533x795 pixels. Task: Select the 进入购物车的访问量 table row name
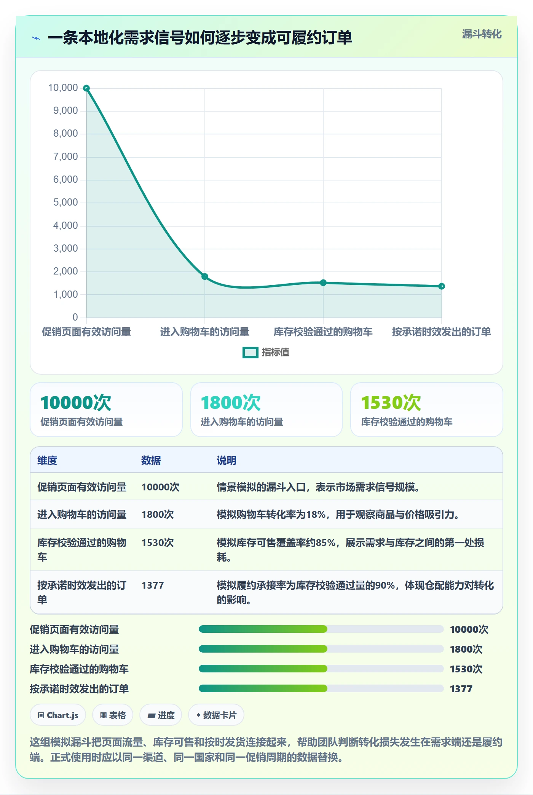[x=82, y=514]
